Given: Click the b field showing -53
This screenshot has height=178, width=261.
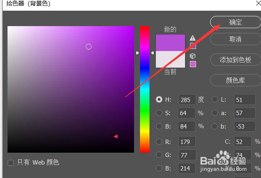Looking at the screenshot, I should [244, 127].
